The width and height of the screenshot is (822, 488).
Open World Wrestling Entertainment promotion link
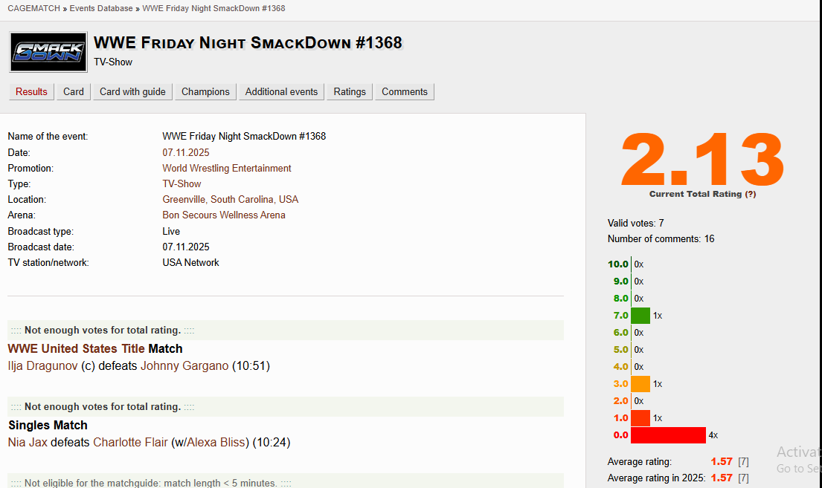click(226, 168)
